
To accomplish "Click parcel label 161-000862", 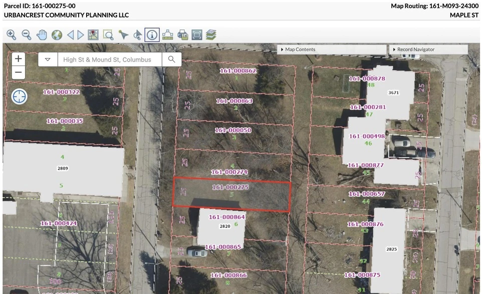I will click(238, 71).
